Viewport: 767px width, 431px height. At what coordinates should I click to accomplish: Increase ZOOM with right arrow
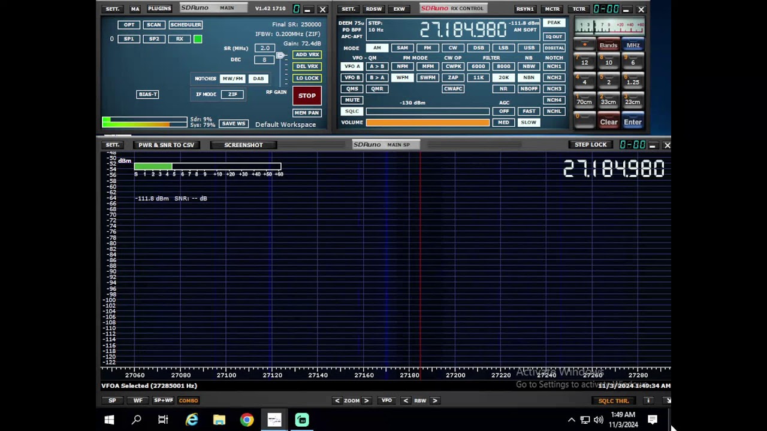(366, 400)
